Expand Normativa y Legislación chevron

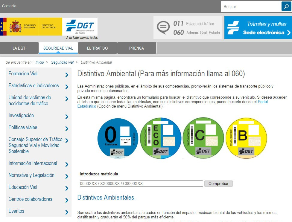67,176
